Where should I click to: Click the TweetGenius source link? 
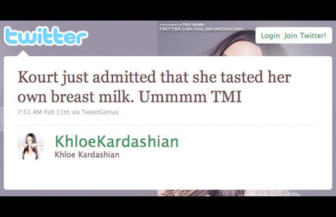click(x=100, y=112)
